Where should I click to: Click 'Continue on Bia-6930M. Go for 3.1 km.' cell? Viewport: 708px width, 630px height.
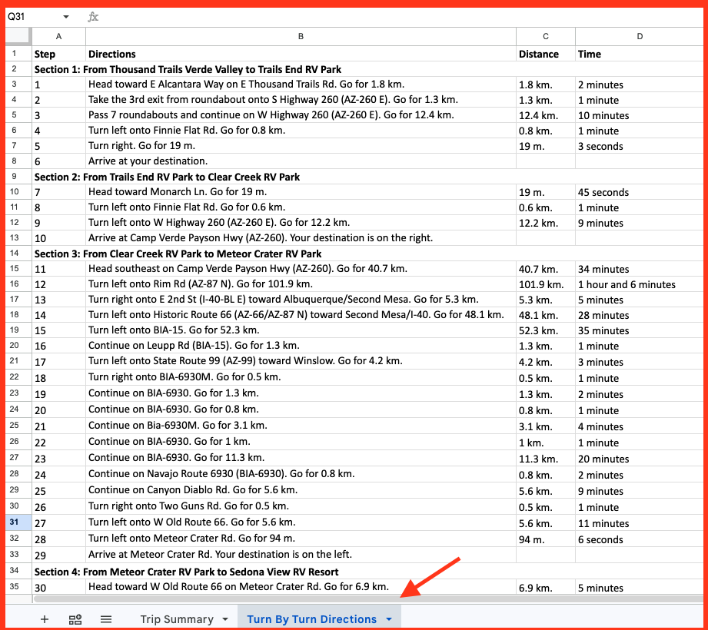(301, 425)
